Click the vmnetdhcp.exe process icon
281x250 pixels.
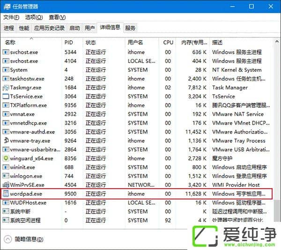[6, 123]
